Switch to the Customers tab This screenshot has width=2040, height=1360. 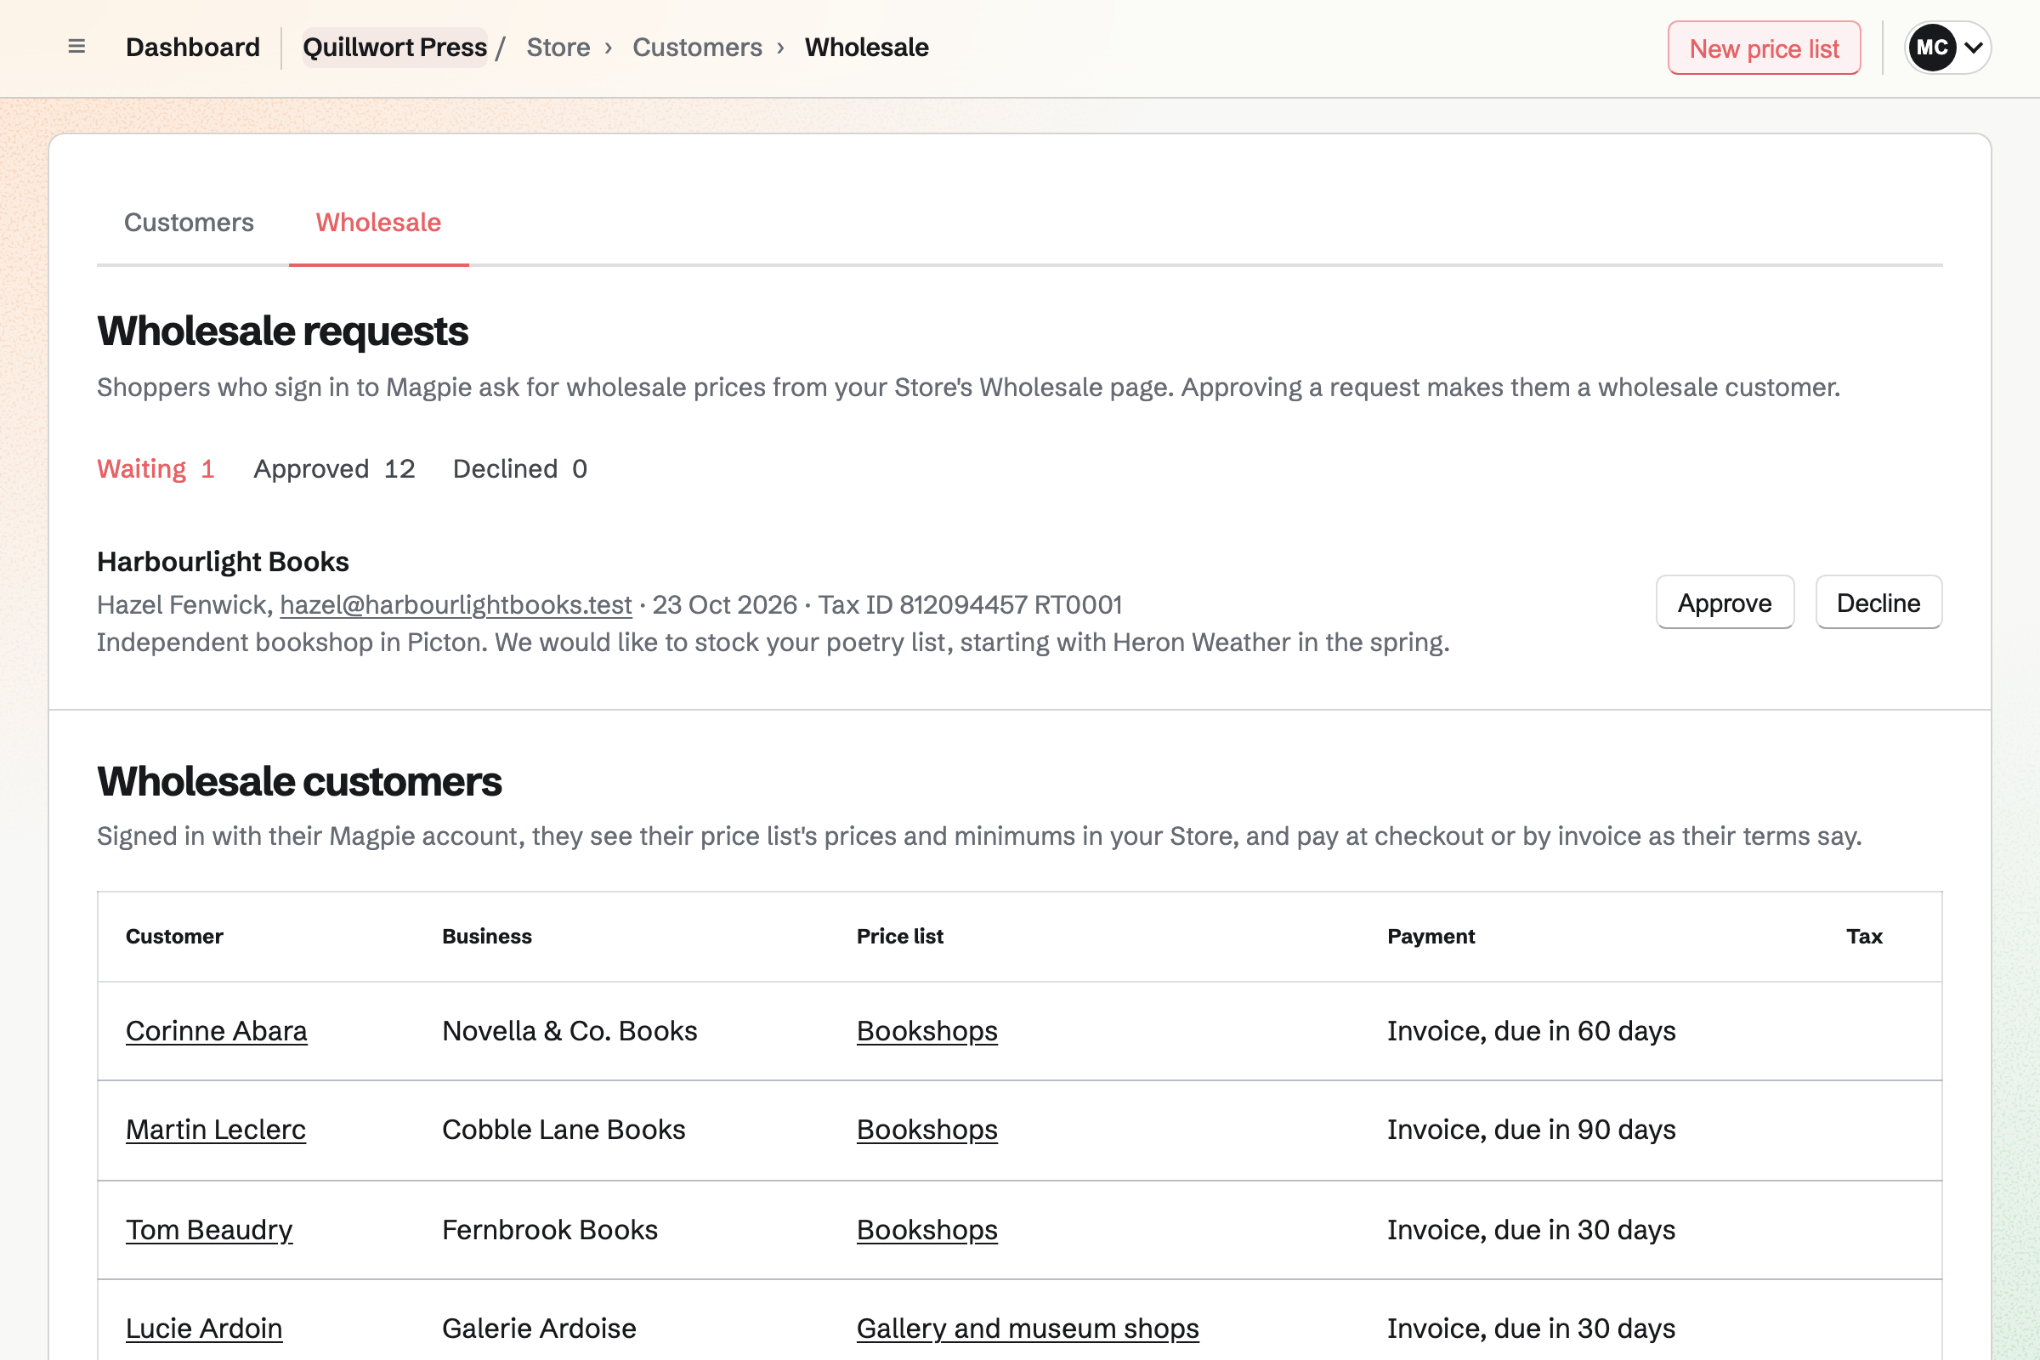pyautogui.click(x=189, y=222)
